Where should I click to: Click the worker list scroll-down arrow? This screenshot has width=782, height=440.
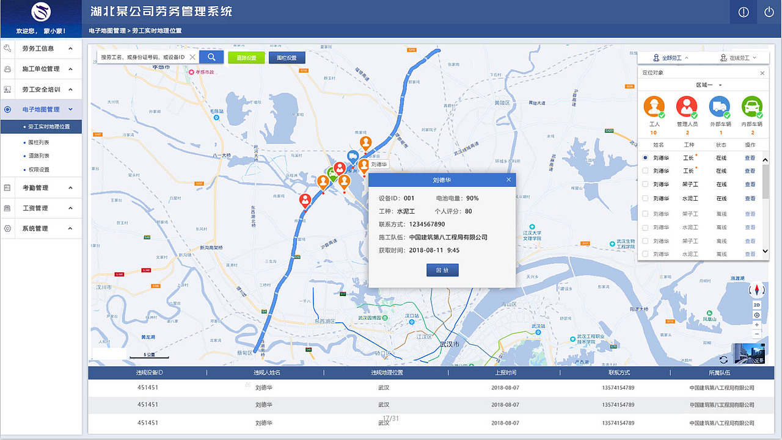[766, 251]
